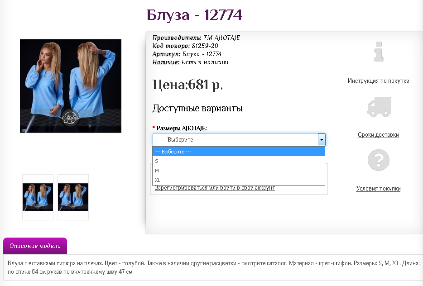Click the Блуза - 12774 page title
This screenshot has height=286, width=423.
tap(194, 15)
